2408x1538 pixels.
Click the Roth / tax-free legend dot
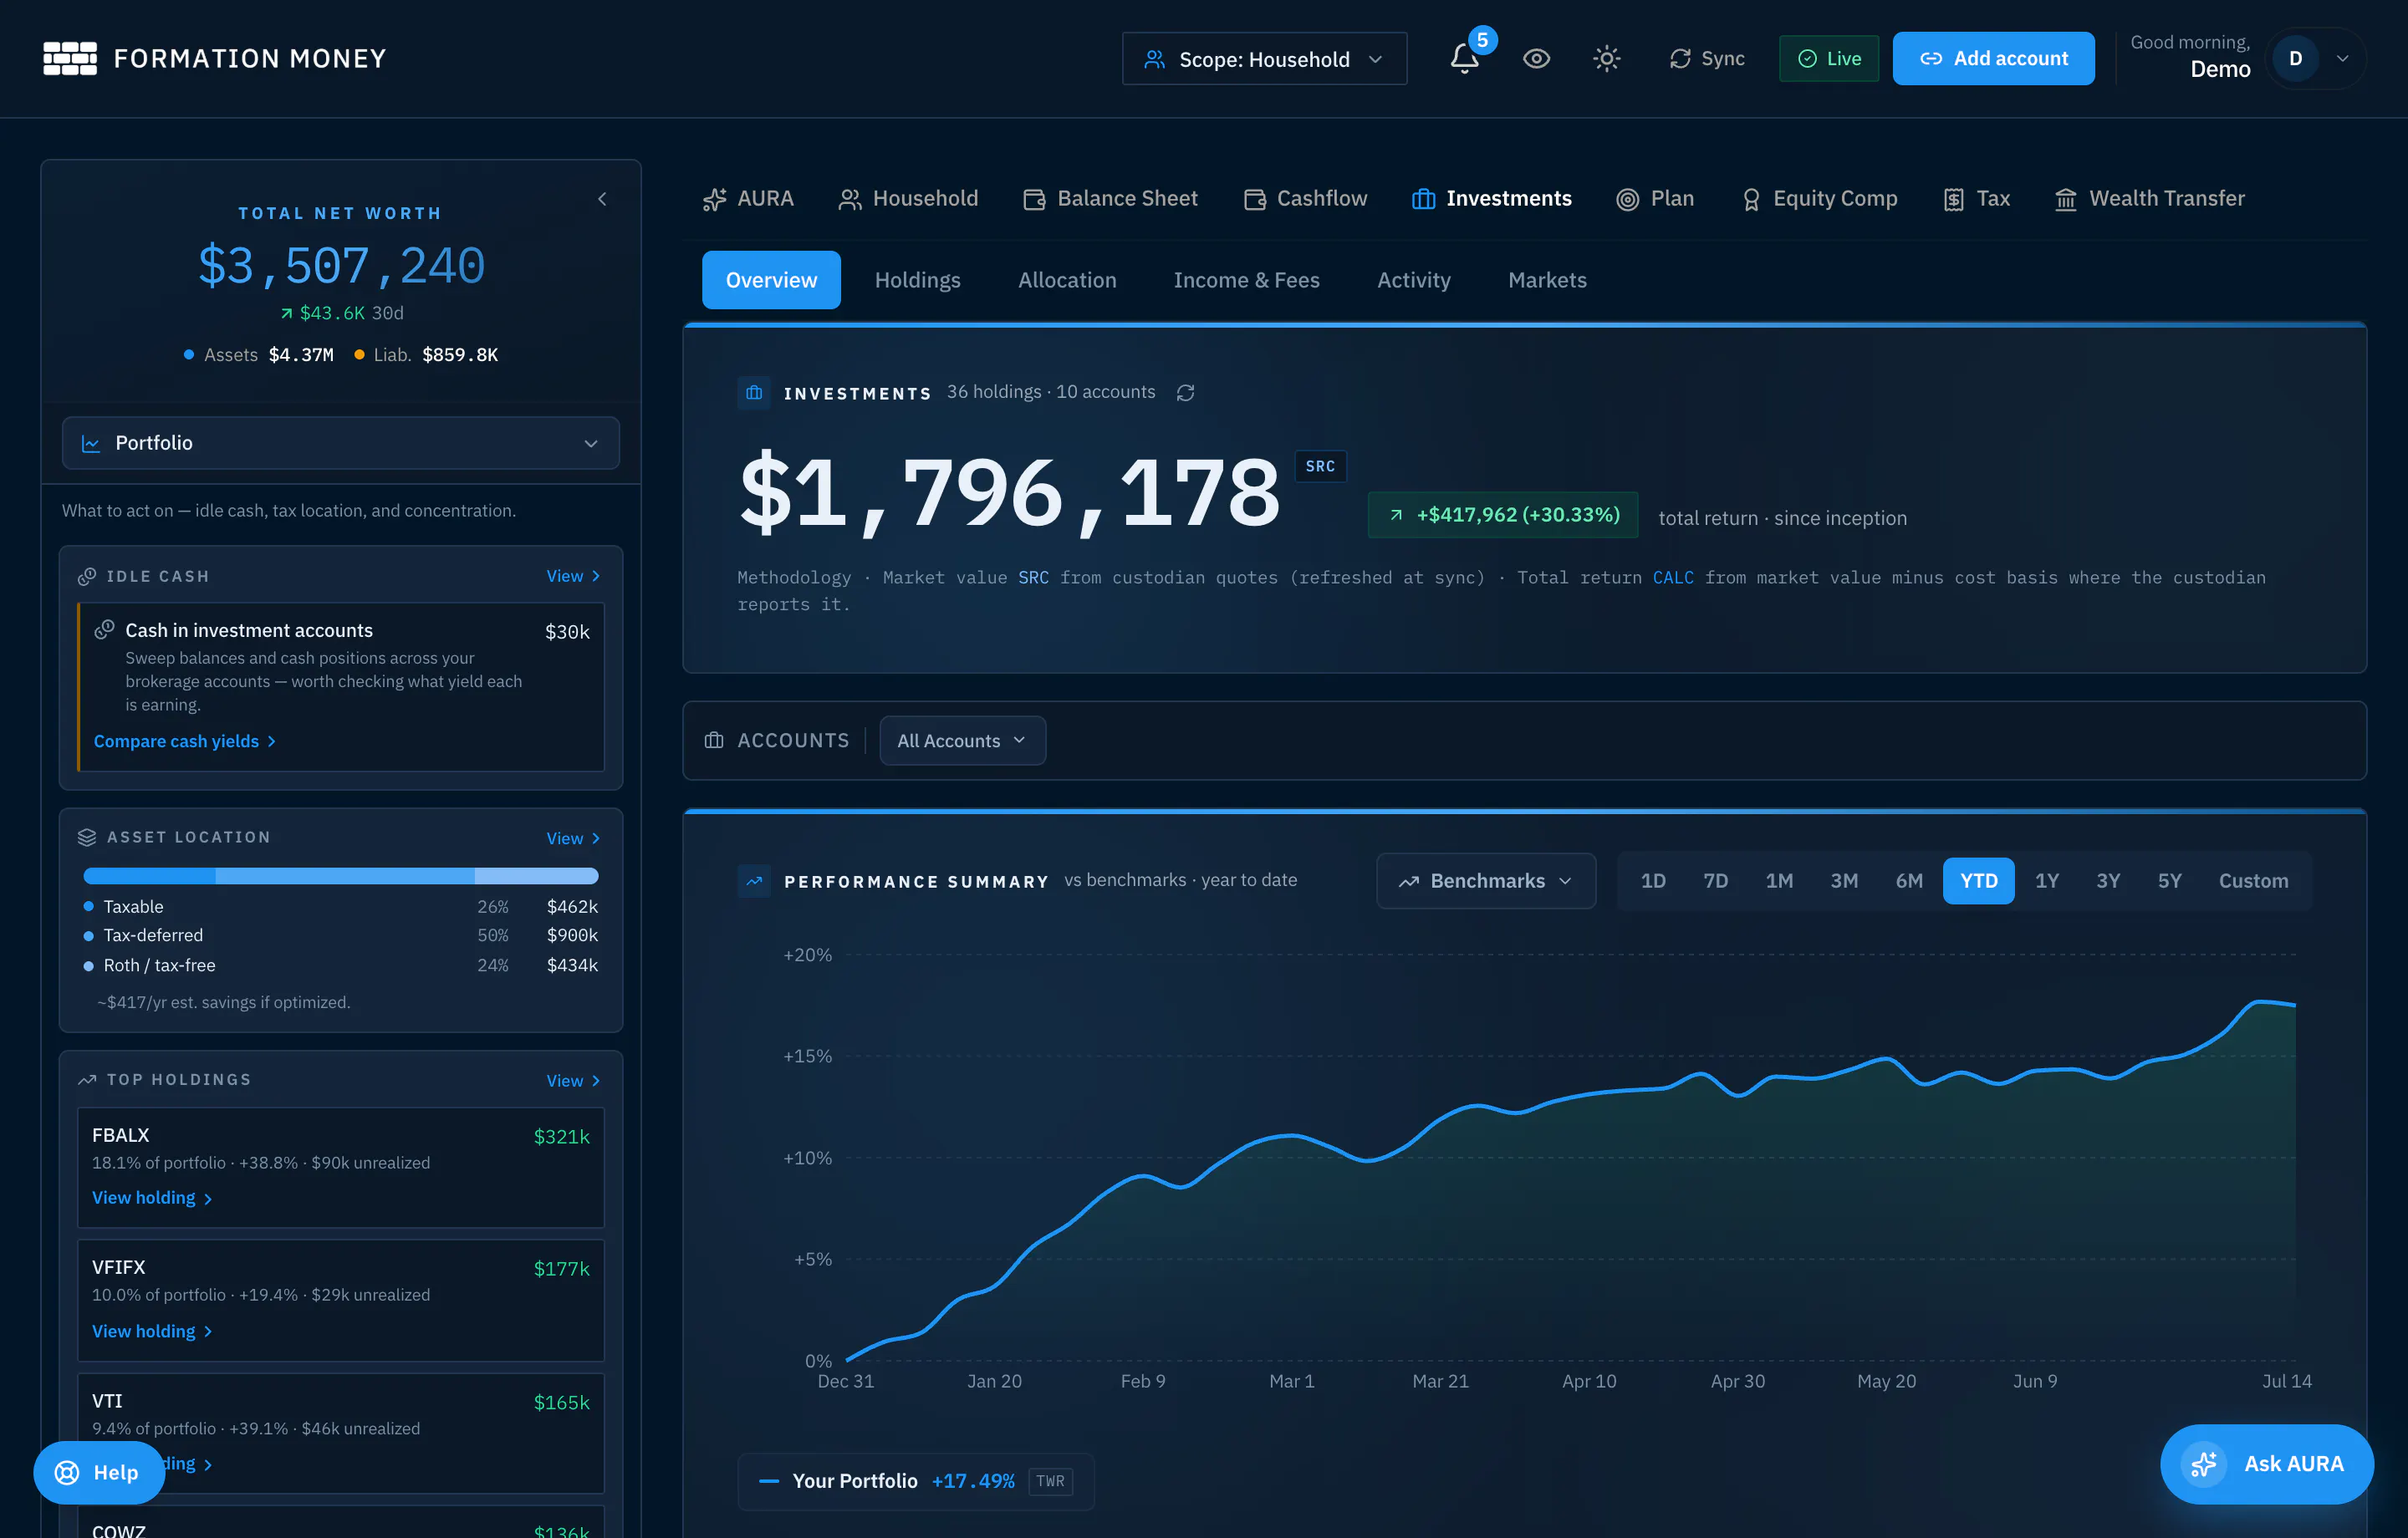(88, 966)
